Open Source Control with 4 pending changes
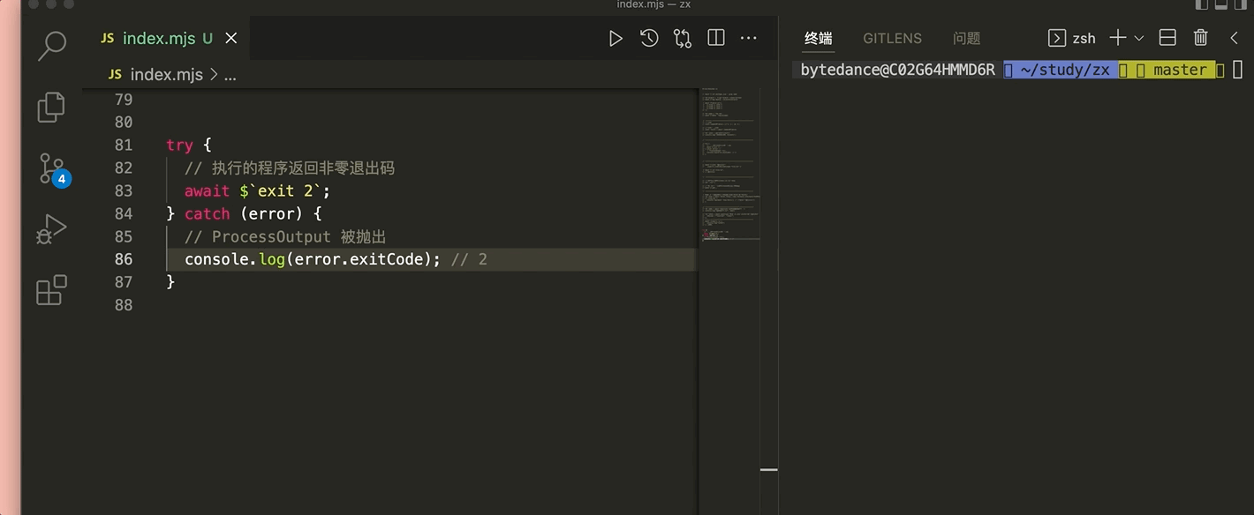The height and width of the screenshot is (515, 1254). 52,168
